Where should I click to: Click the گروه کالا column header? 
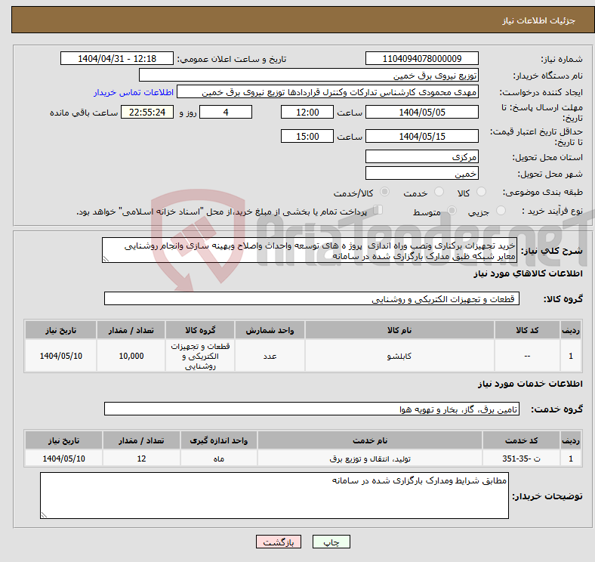[200, 330]
